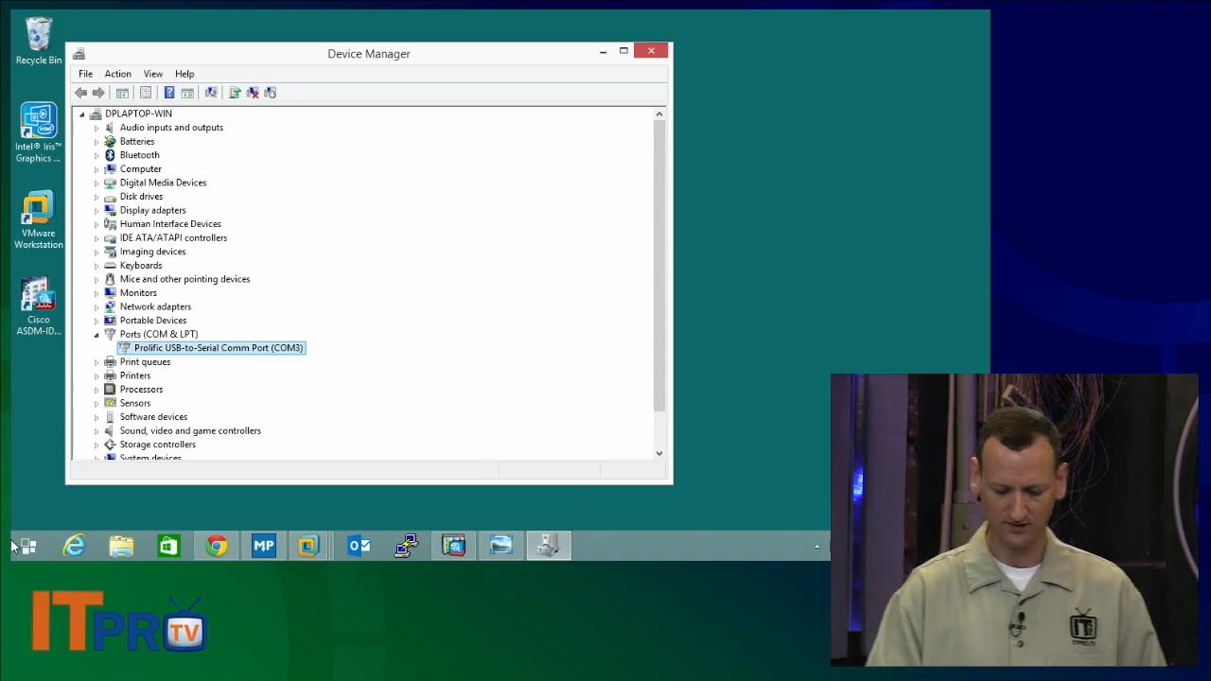Click the landscape picture taskbar icon
The height and width of the screenshot is (681, 1211).
pyautogui.click(x=500, y=546)
